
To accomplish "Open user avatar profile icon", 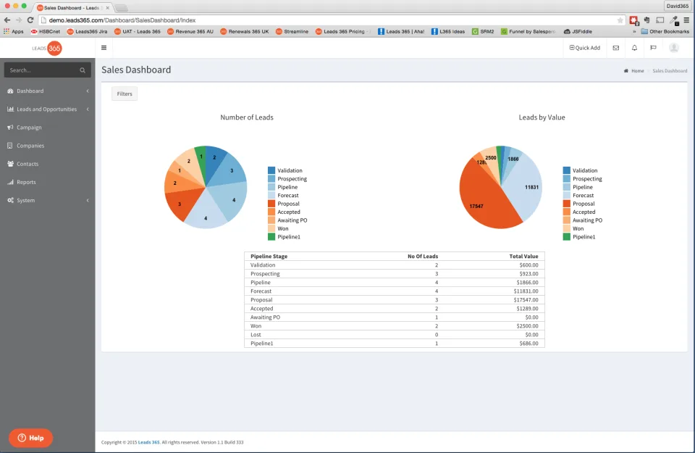I will pyautogui.click(x=674, y=48).
